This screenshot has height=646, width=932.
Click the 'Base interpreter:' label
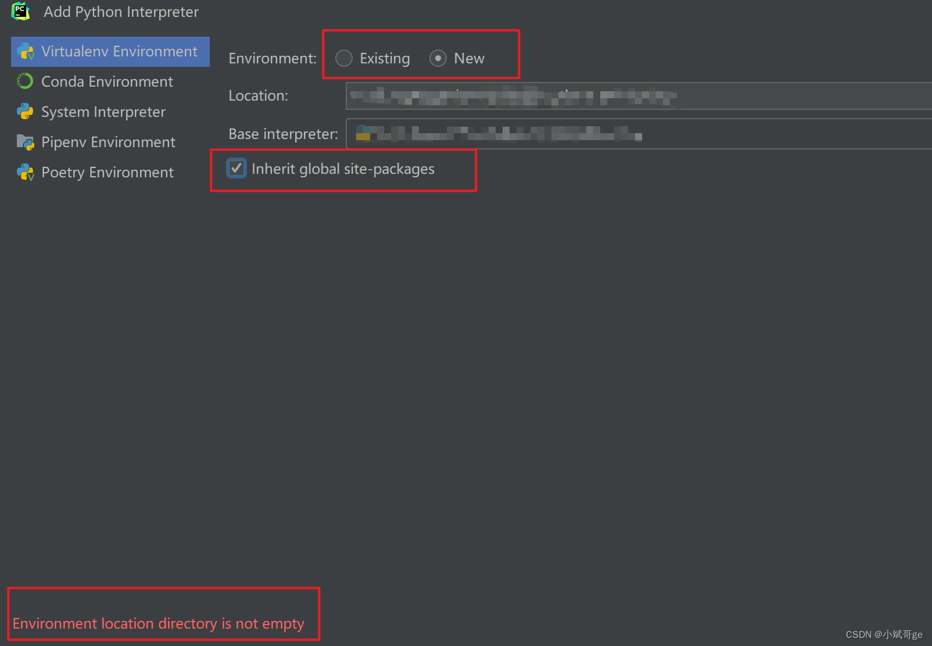tap(284, 134)
